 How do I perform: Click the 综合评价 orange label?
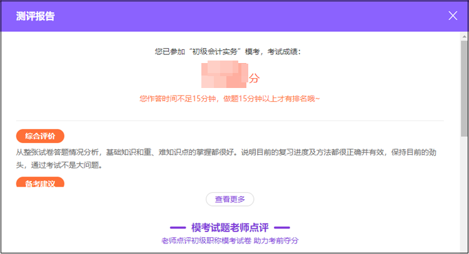click(x=40, y=136)
